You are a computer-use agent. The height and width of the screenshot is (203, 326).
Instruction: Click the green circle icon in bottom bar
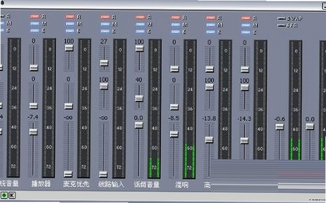pos(4,195)
